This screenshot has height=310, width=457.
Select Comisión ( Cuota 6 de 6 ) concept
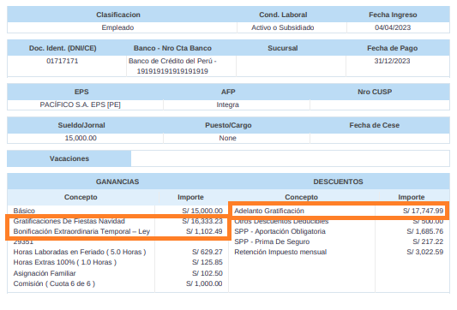click(54, 283)
